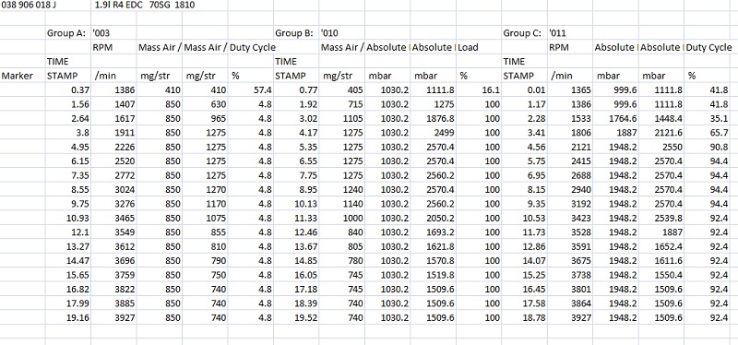This screenshot has width=738, height=345.
Task: Select the cell with value 1764.6
Action: 615,118
